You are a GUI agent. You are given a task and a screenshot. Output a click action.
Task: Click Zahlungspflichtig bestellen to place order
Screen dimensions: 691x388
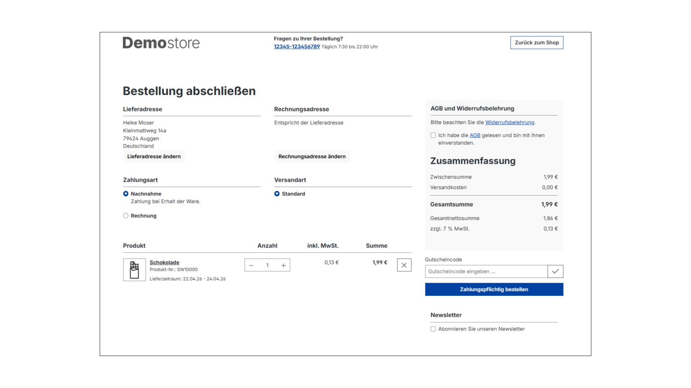[494, 289]
